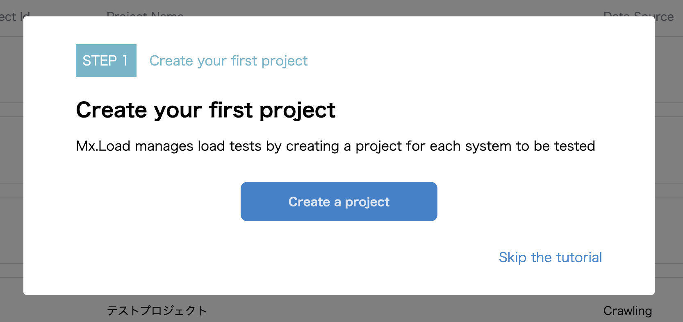The image size is (683, 322).
Task: Skip the tutorial
Action: pos(550,257)
